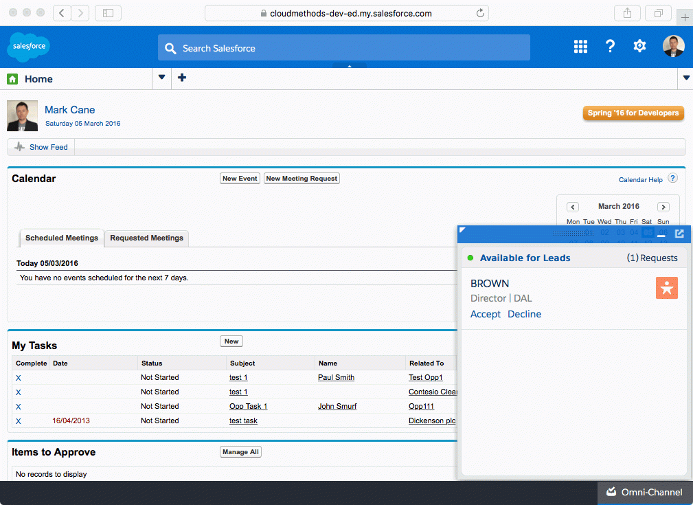
Task: Pop out the Omni-Channel widget
Action: tap(679, 234)
